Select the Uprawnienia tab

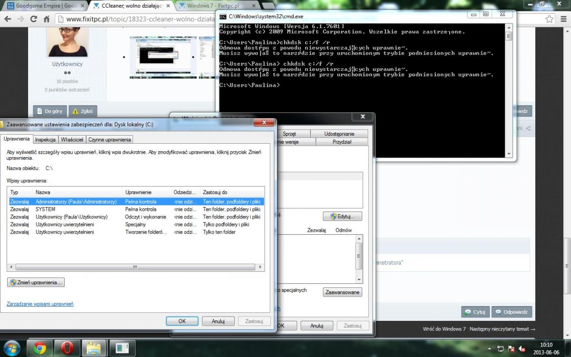point(17,139)
